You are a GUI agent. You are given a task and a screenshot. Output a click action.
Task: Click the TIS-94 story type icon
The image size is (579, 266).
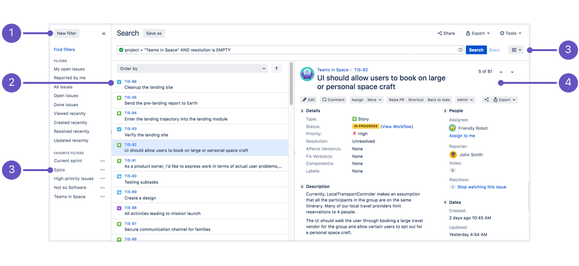tap(119, 113)
